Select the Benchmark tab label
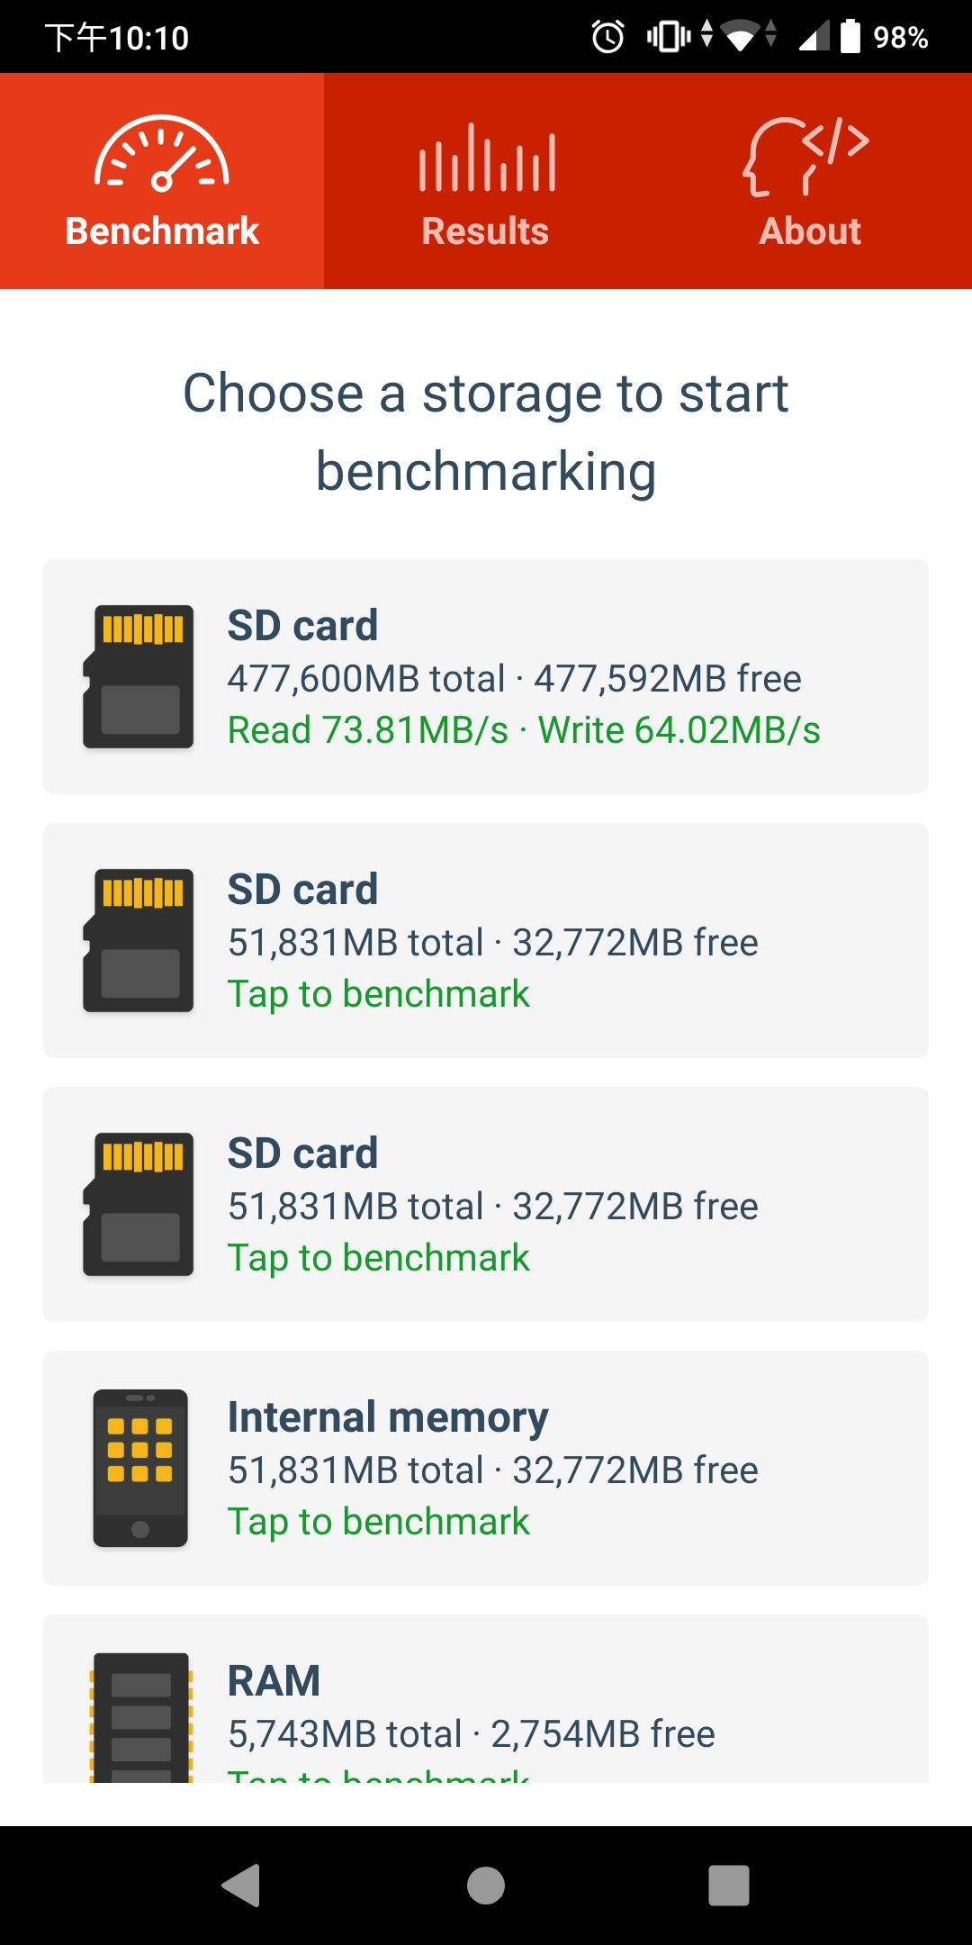972x1945 pixels. (162, 231)
